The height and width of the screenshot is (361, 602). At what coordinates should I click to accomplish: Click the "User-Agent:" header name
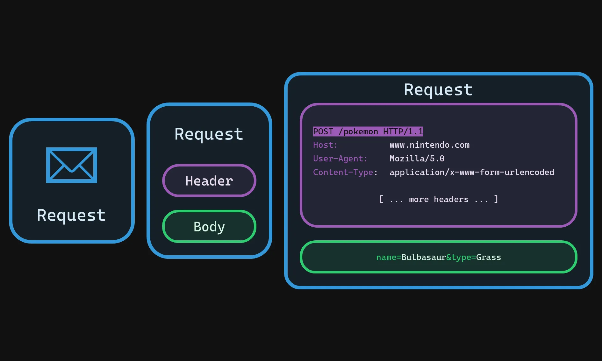point(340,159)
